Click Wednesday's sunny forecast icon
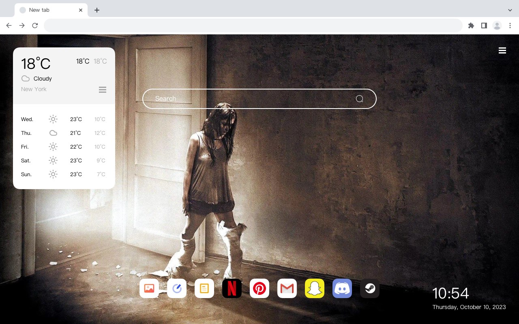This screenshot has height=324, width=519. (x=53, y=119)
